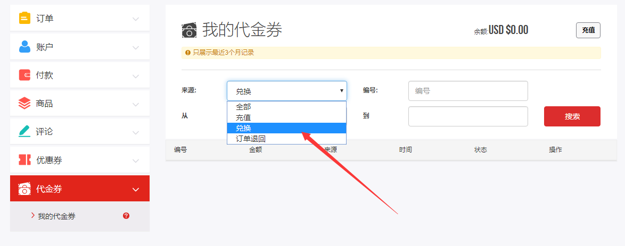Viewport: 625px width, 246px height.
Task: Collapse the Vouchers (代金券) section chevron
Action: [x=136, y=189]
